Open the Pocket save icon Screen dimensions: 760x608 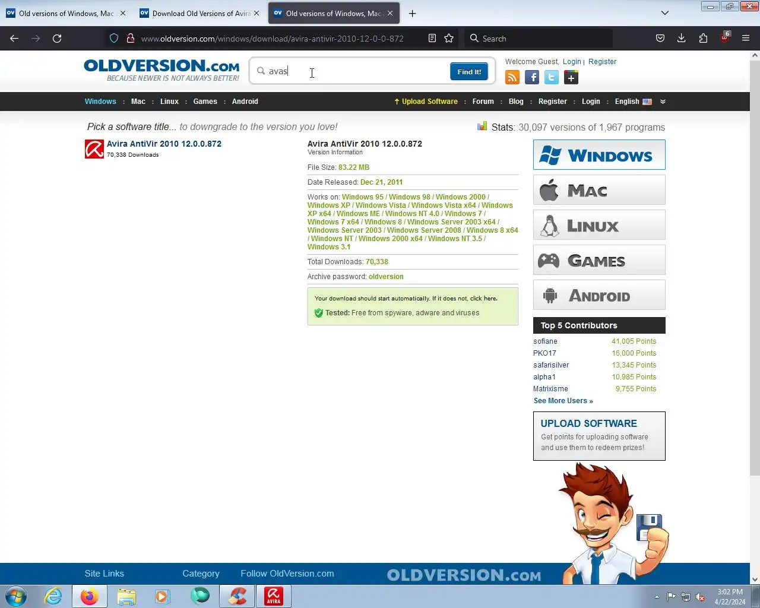660,38
